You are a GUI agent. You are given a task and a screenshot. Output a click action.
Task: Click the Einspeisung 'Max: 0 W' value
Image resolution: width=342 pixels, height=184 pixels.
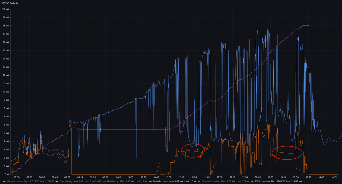pyautogui.click(x=78, y=181)
